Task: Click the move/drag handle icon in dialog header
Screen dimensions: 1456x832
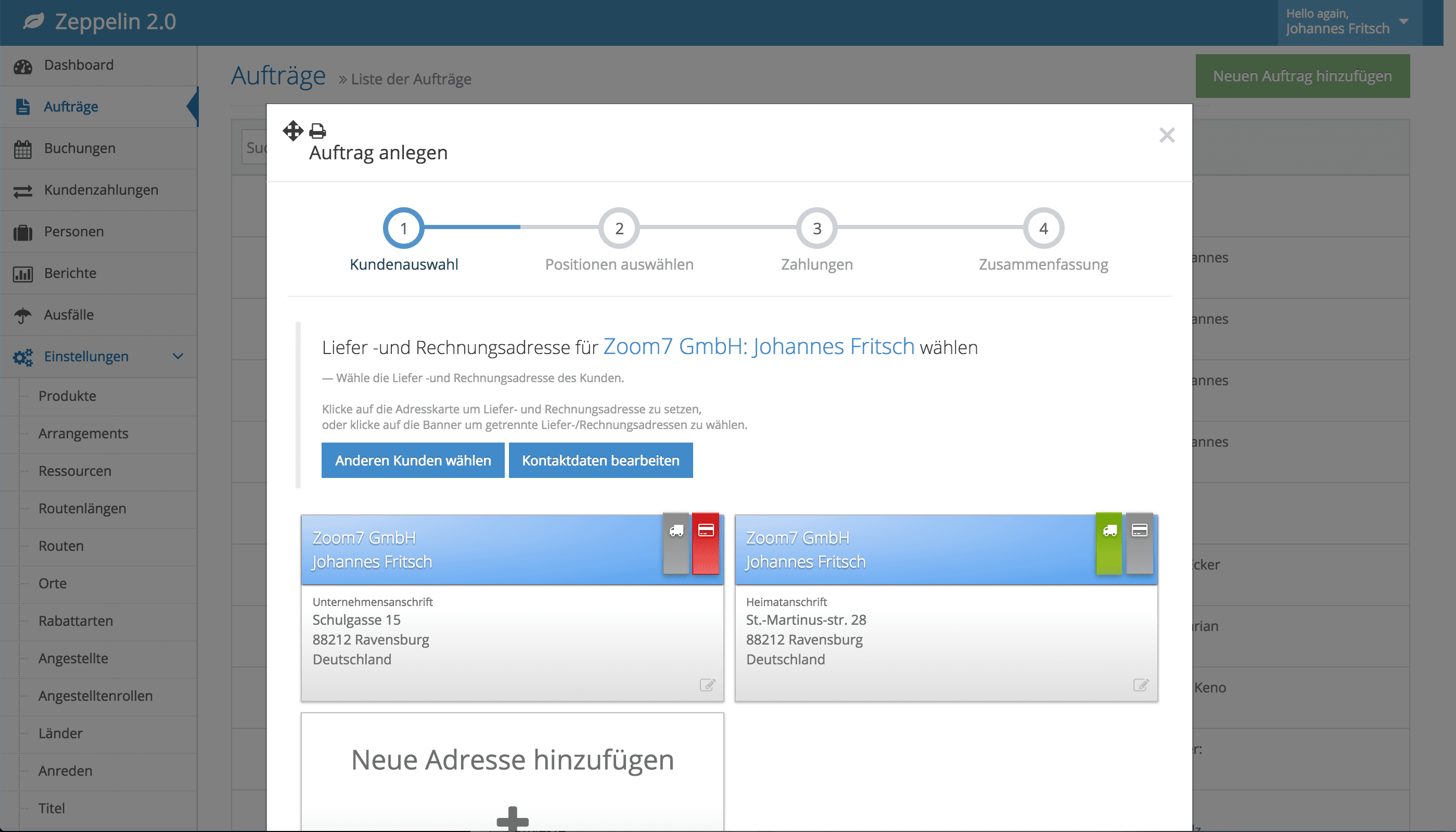Action: 293,131
